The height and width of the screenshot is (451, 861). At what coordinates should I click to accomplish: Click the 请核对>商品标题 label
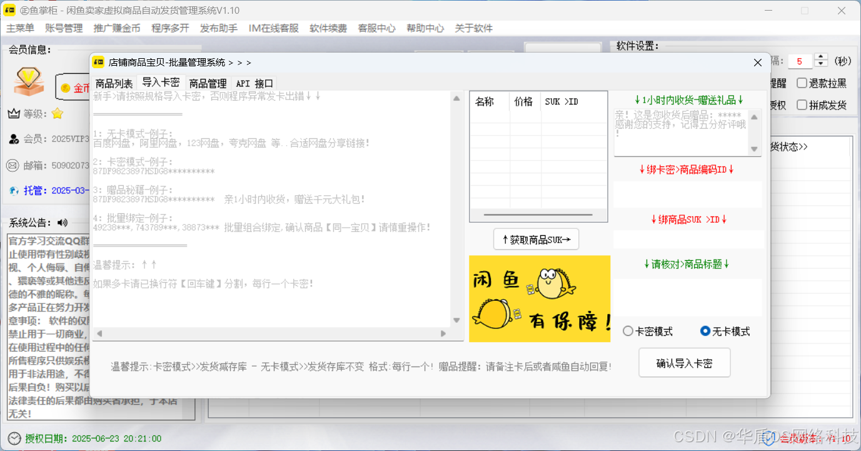[687, 264]
